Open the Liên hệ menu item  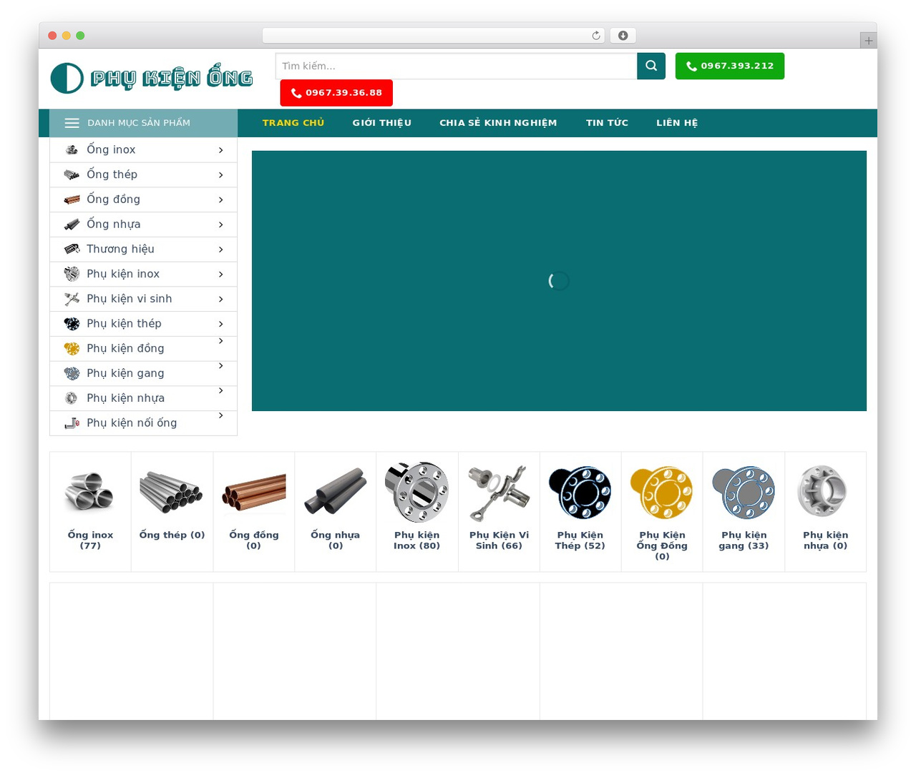tap(677, 123)
